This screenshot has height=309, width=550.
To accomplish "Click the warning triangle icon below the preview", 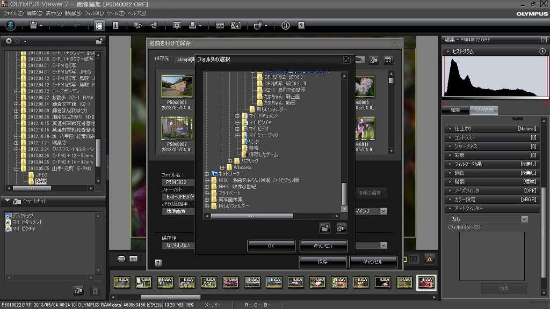I will click(430, 259).
